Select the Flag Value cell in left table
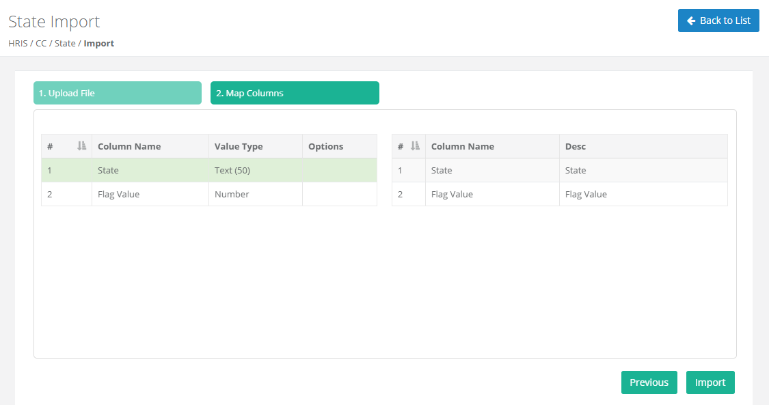The width and height of the screenshot is (769, 405). click(x=118, y=194)
